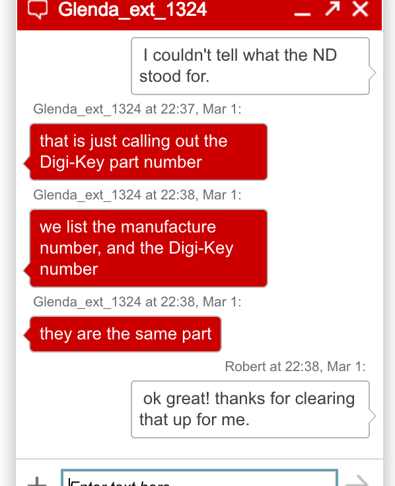Click the send arrow icon

[x=357, y=481]
